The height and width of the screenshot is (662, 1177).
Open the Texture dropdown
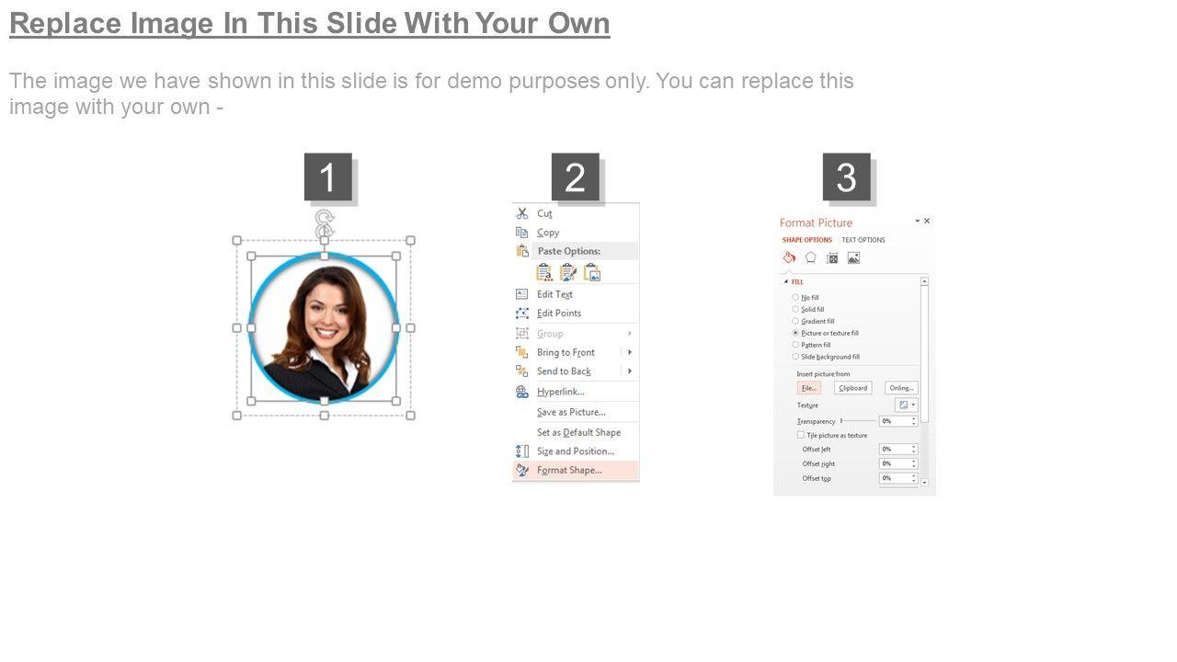[x=907, y=405]
